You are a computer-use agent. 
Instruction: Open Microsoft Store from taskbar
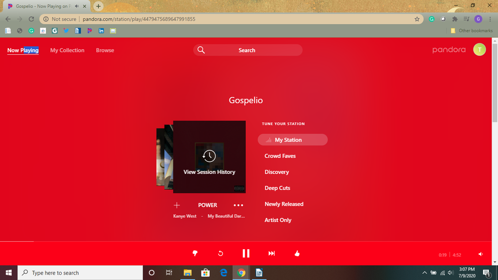tap(205, 273)
